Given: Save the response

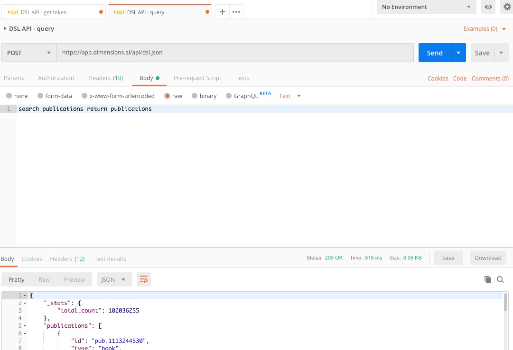Looking at the screenshot, I should 448,258.
